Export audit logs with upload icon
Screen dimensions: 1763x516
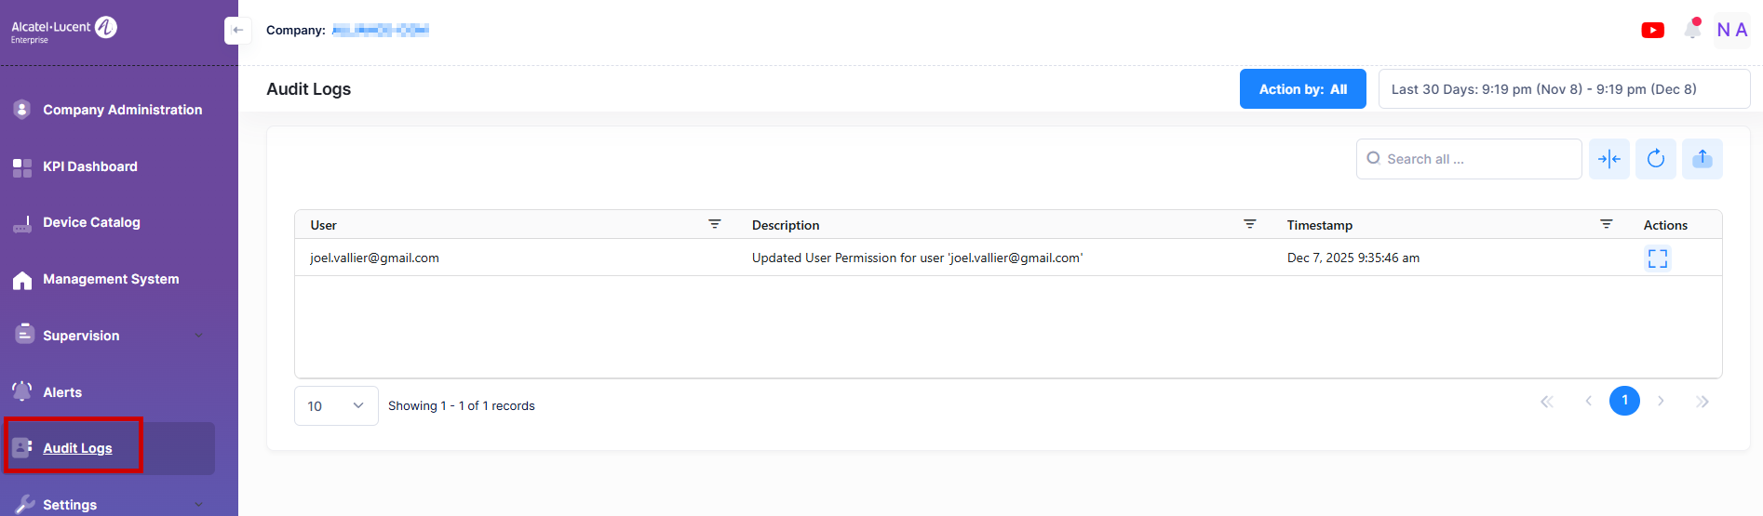(1702, 159)
